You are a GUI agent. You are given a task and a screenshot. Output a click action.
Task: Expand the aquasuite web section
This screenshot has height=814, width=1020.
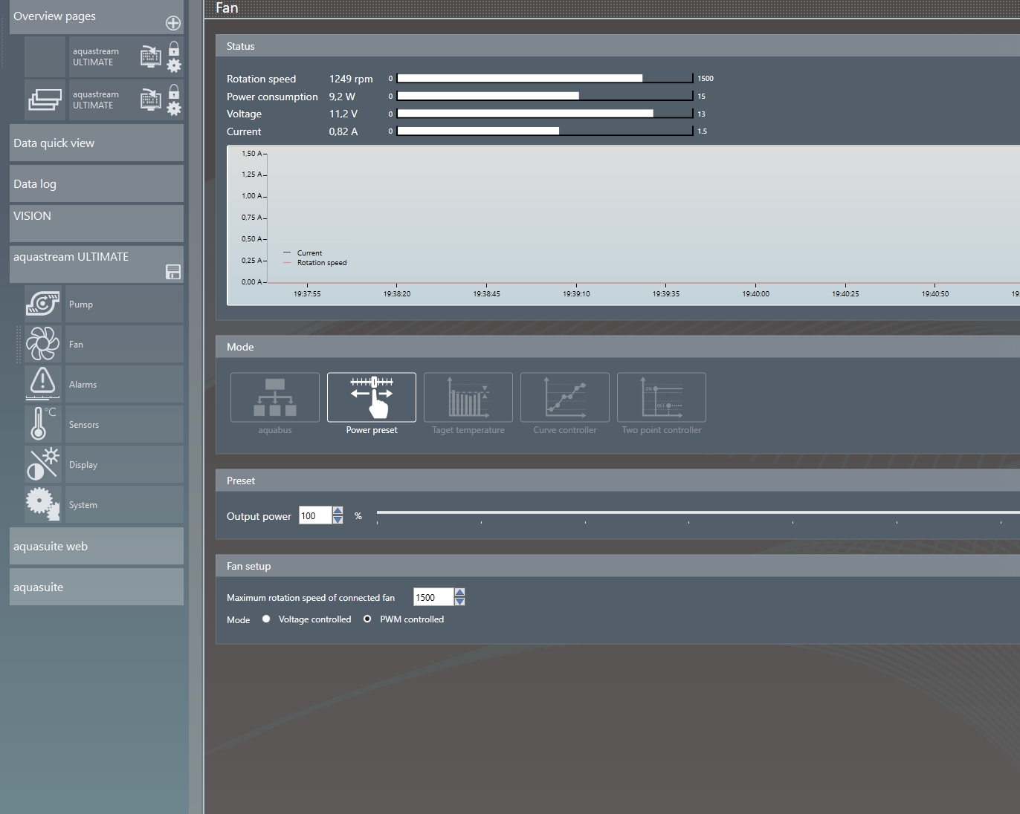(97, 546)
